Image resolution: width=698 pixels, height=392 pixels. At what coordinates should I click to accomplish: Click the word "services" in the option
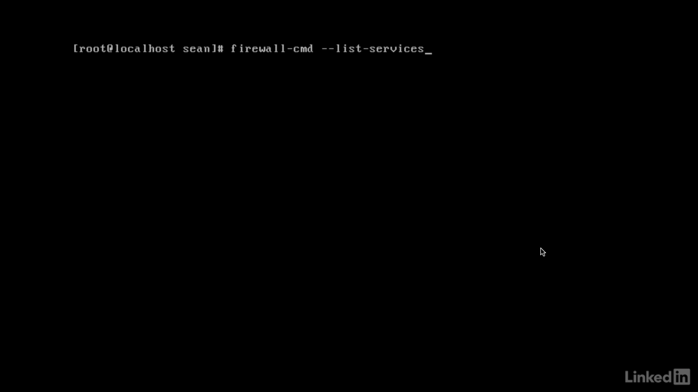click(397, 48)
